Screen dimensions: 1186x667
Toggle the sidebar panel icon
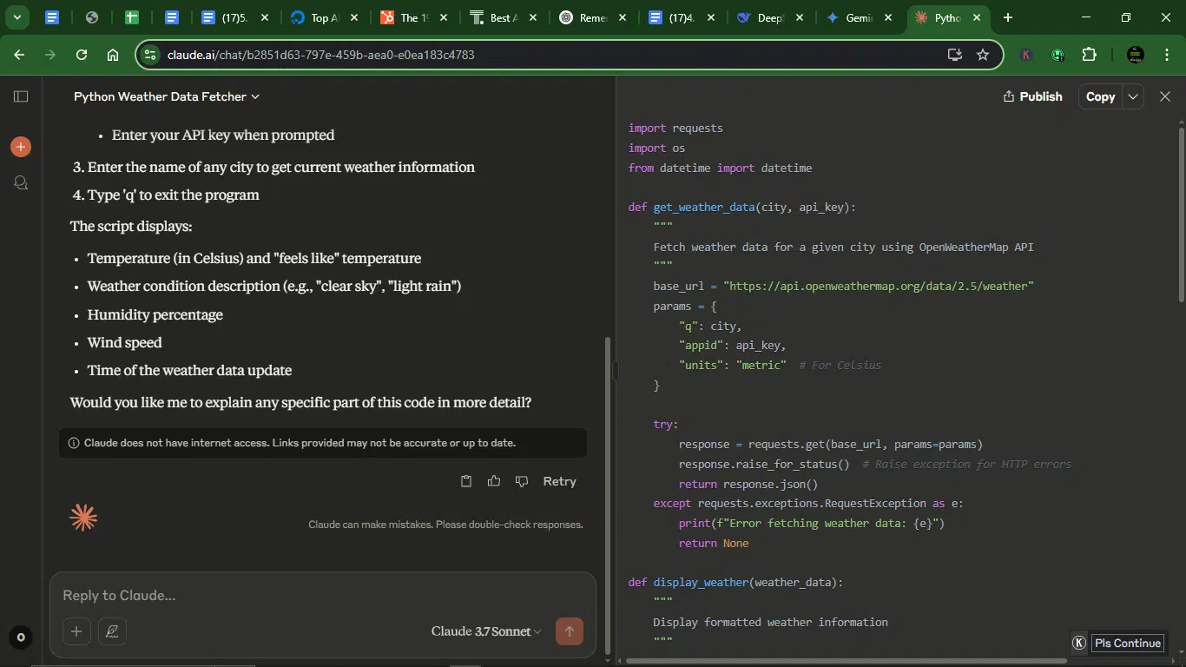point(21,96)
